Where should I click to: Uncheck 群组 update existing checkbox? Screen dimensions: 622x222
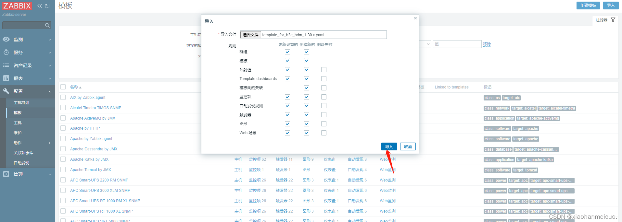pyautogui.click(x=287, y=52)
